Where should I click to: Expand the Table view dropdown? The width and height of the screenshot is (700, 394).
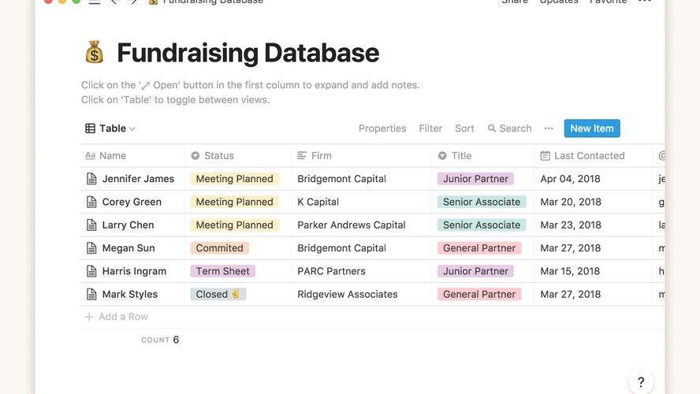coord(111,128)
